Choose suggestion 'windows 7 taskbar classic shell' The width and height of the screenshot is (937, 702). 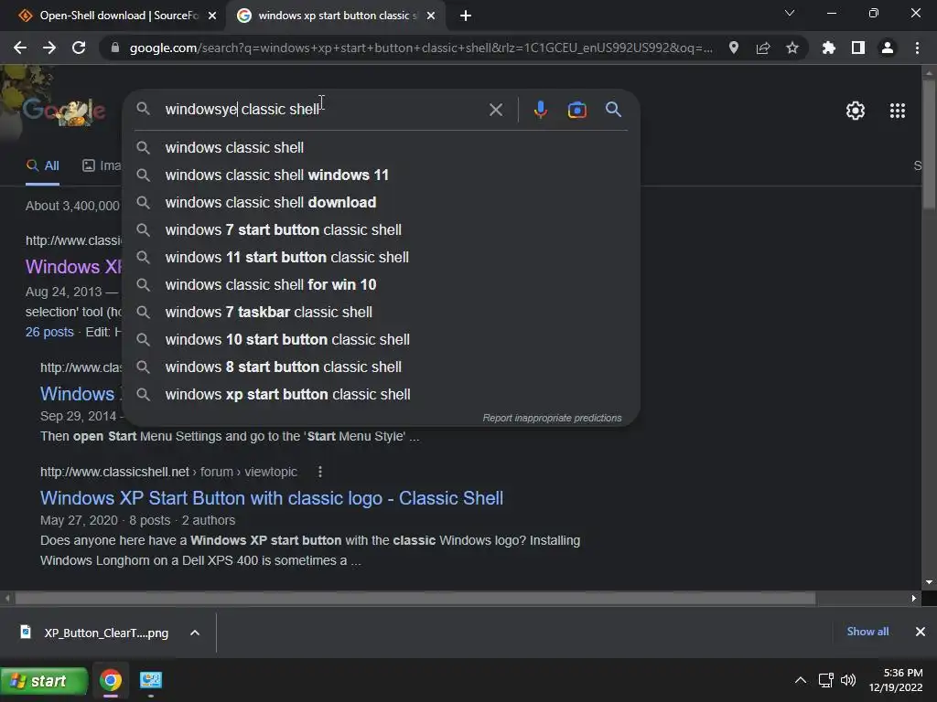click(x=381, y=313)
